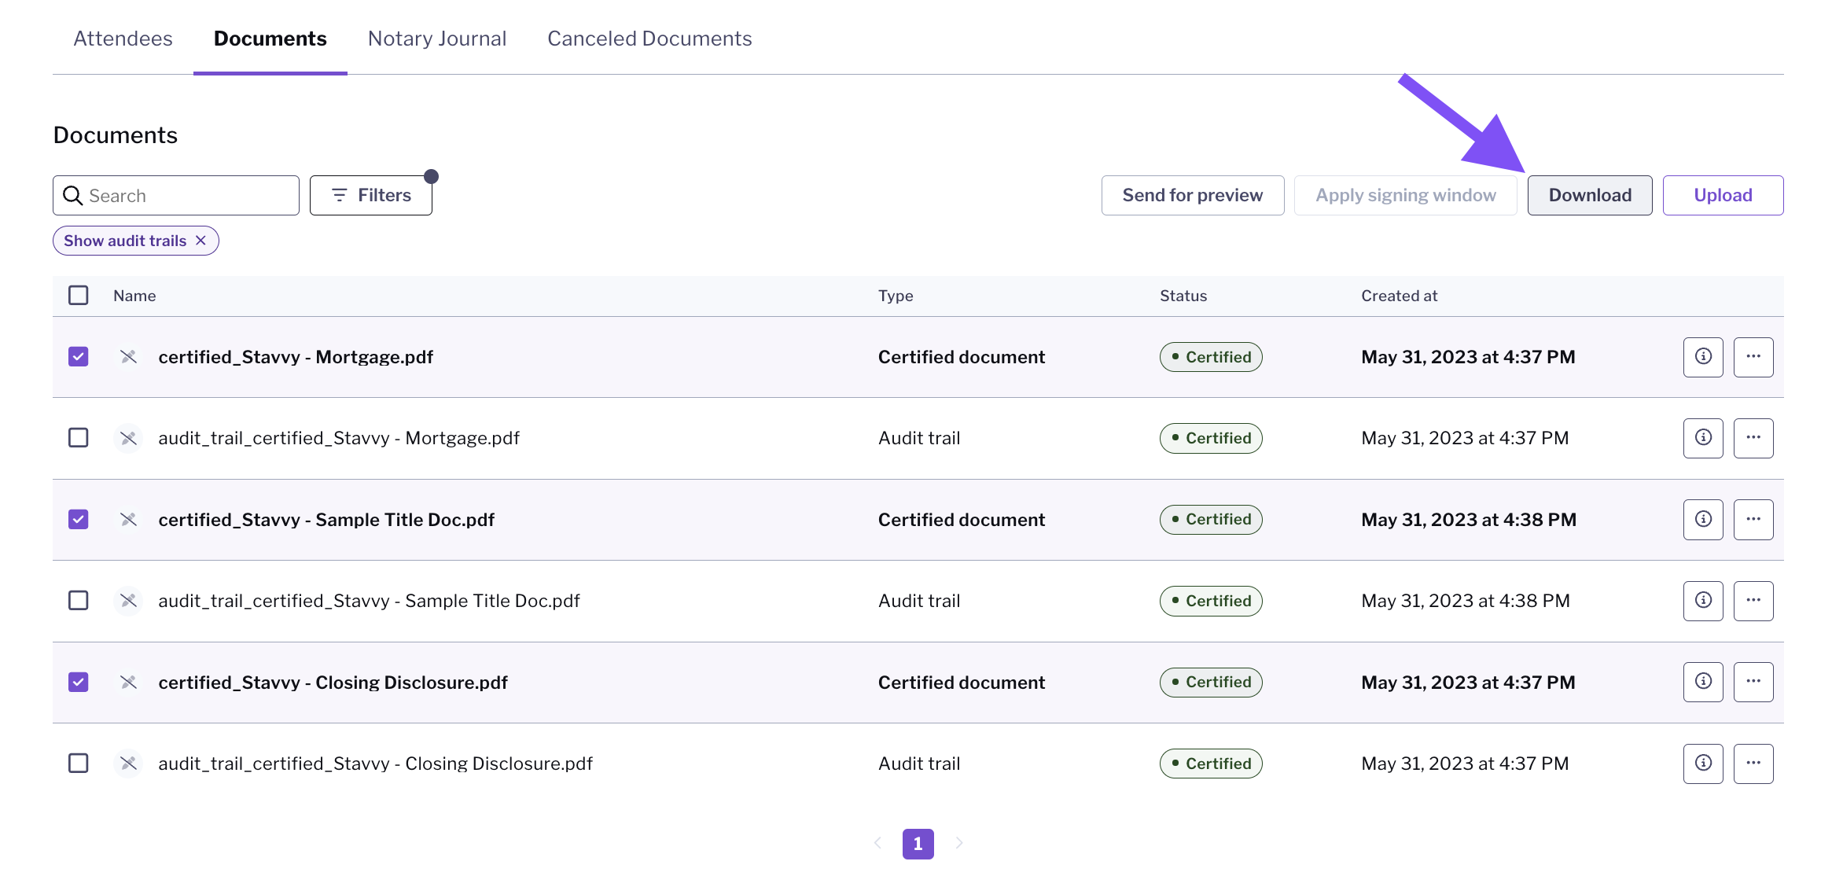The image size is (1832, 887).
Task: Open more options for certified_Stavvy - Closing Disclosure.pdf
Action: pos(1753,682)
